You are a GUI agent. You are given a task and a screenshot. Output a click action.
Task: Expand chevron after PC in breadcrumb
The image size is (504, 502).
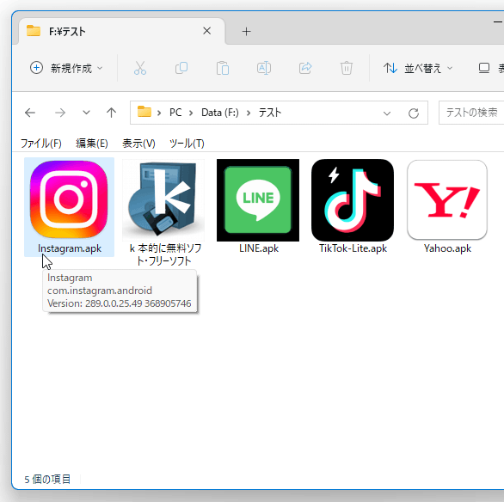(191, 113)
